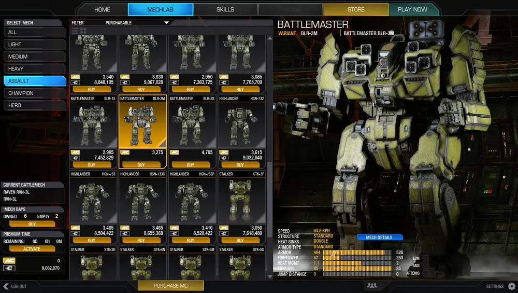Open the STORE tab

pyautogui.click(x=356, y=9)
